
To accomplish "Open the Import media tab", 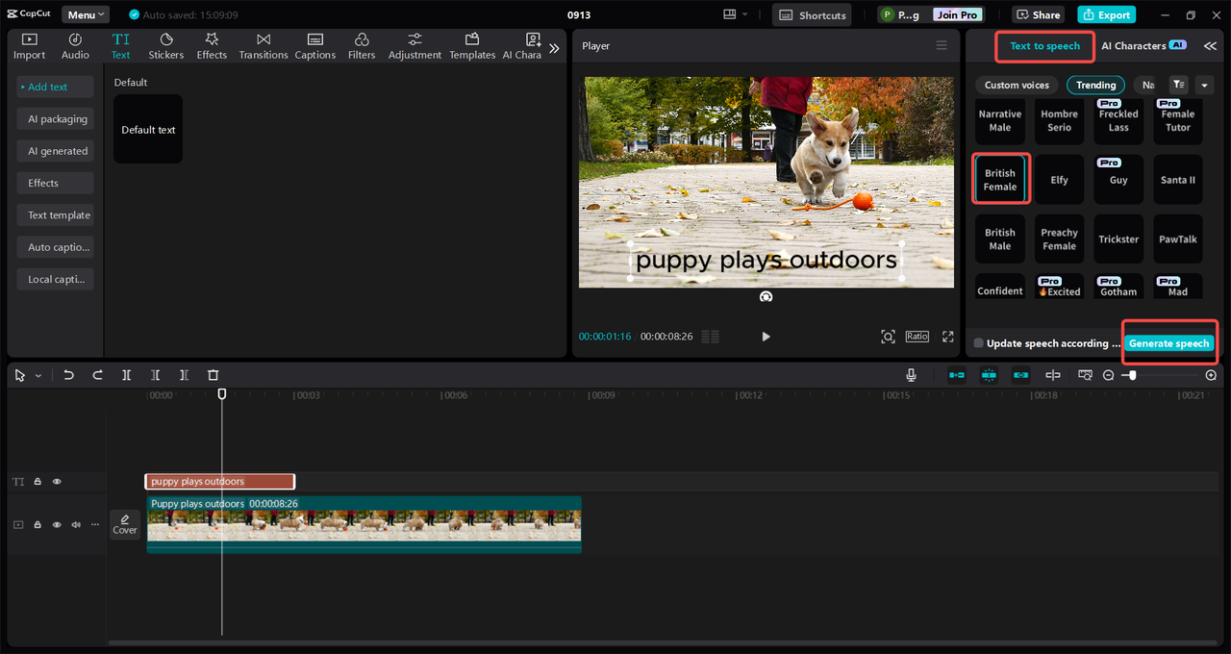I will [29, 46].
